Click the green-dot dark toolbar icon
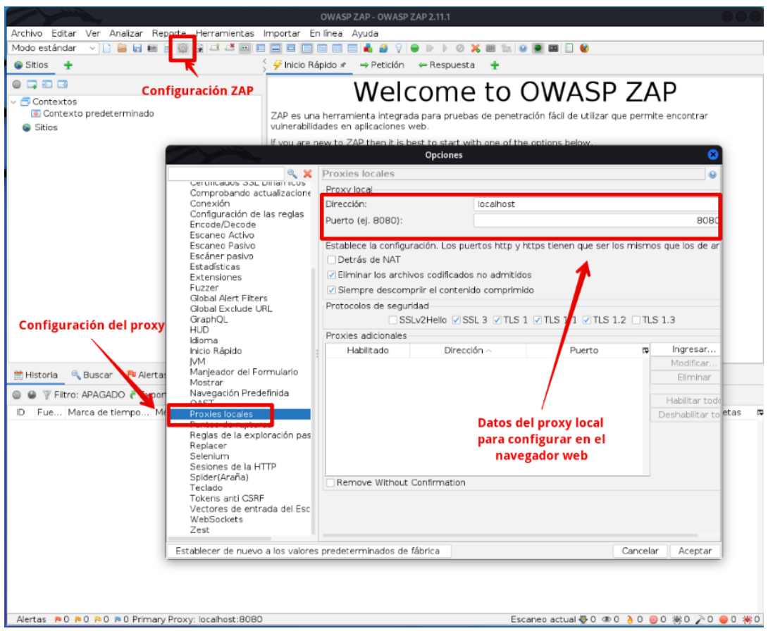The image size is (768, 631). coord(538,48)
